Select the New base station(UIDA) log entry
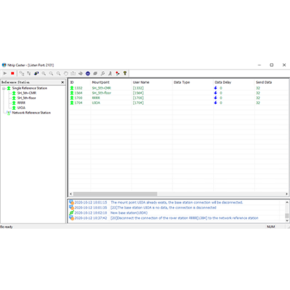290x290 pixels. click(129, 213)
